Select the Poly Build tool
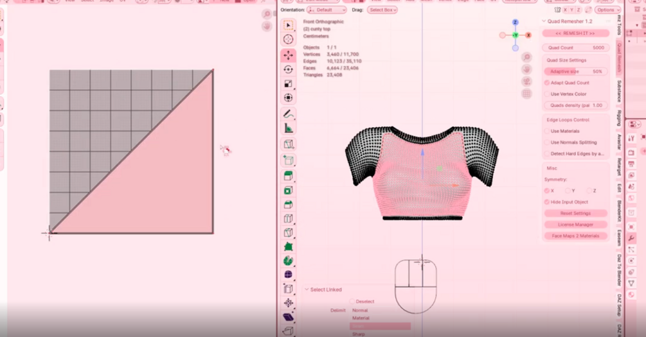 pyautogui.click(x=289, y=247)
